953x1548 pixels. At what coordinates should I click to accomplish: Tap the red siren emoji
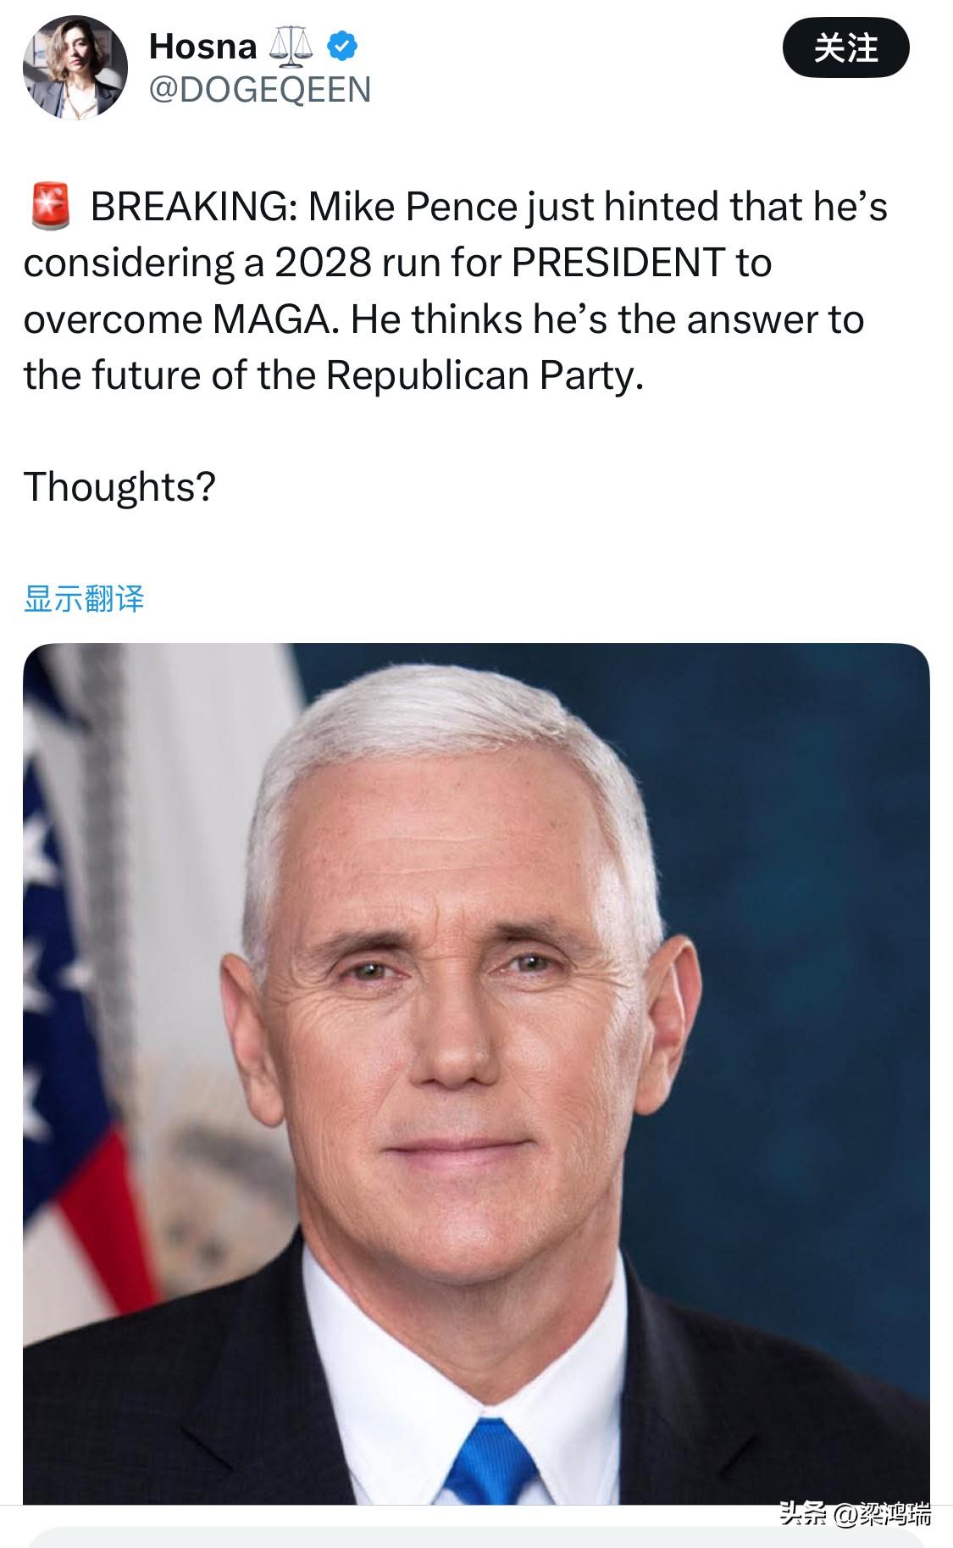(x=51, y=206)
